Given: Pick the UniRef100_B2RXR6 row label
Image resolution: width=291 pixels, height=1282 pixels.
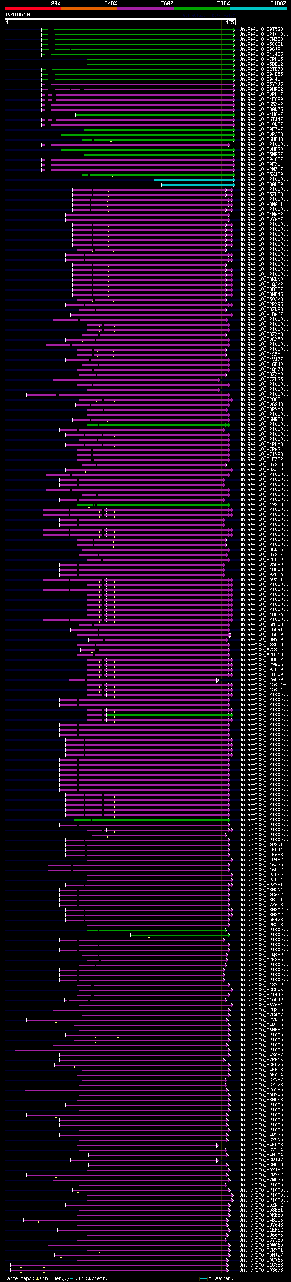Looking at the screenshot, I should pyautogui.click(x=261, y=304).
